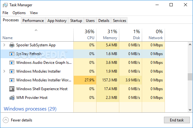The image size is (193, 128).
Task: Click the WMI Provider Host icon
Action: click(x=12, y=98)
